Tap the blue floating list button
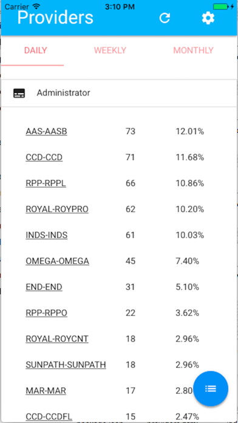238x423 pixels. tap(211, 388)
